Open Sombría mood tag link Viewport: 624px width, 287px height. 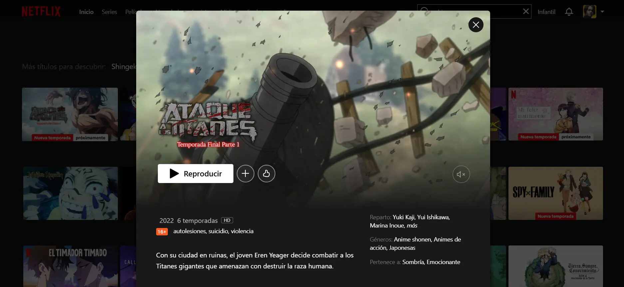coord(413,262)
